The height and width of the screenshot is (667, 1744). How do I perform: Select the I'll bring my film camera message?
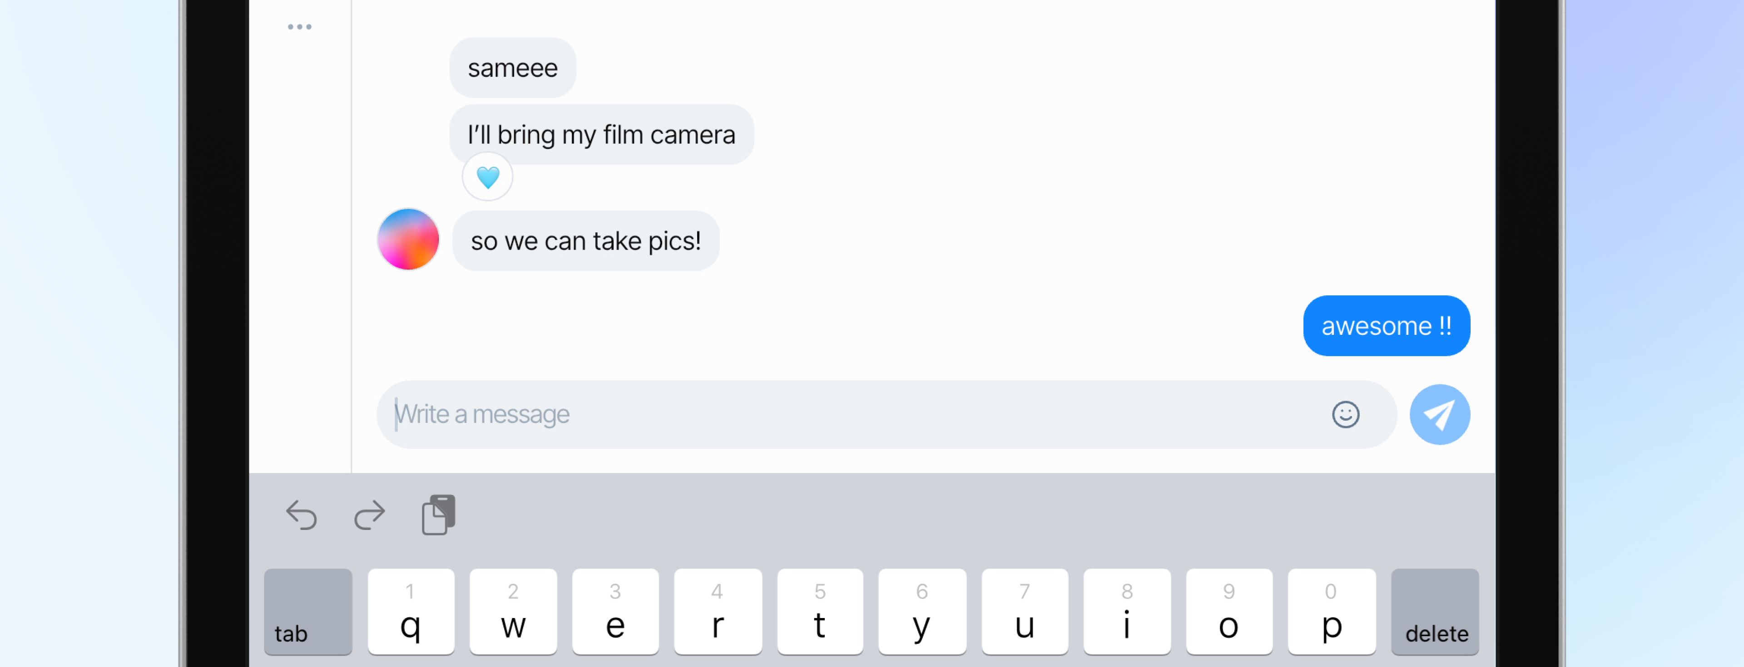601,135
